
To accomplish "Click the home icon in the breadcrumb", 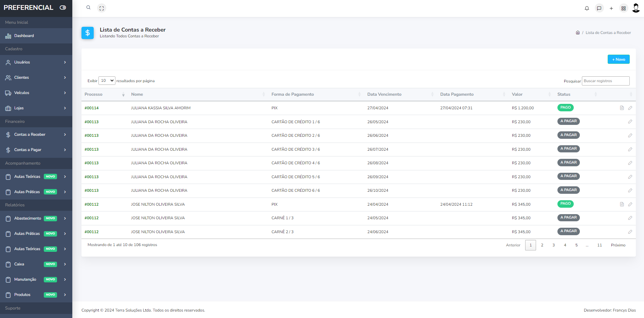I will pos(578,33).
